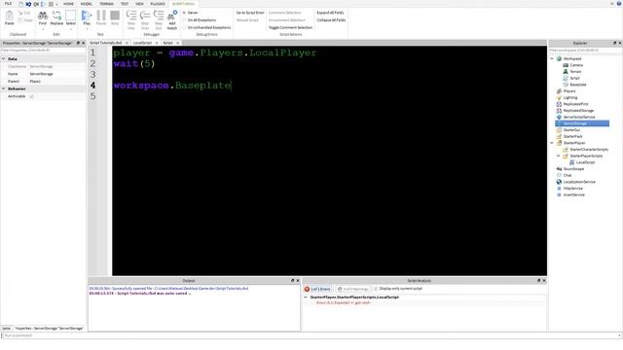The width and height of the screenshot is (623, 350).
Task: Select On Unhandled Exceptions radio option
Action: [x=206, y=27]
